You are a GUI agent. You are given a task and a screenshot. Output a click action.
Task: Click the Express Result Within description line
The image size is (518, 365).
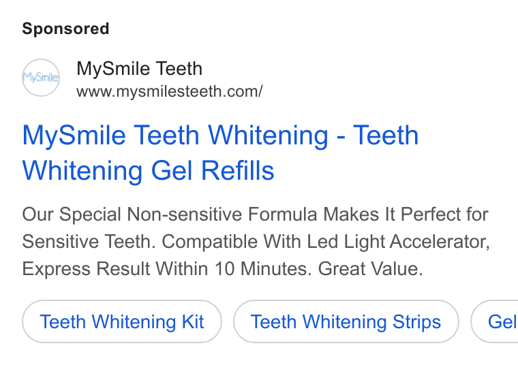(222, 268)
